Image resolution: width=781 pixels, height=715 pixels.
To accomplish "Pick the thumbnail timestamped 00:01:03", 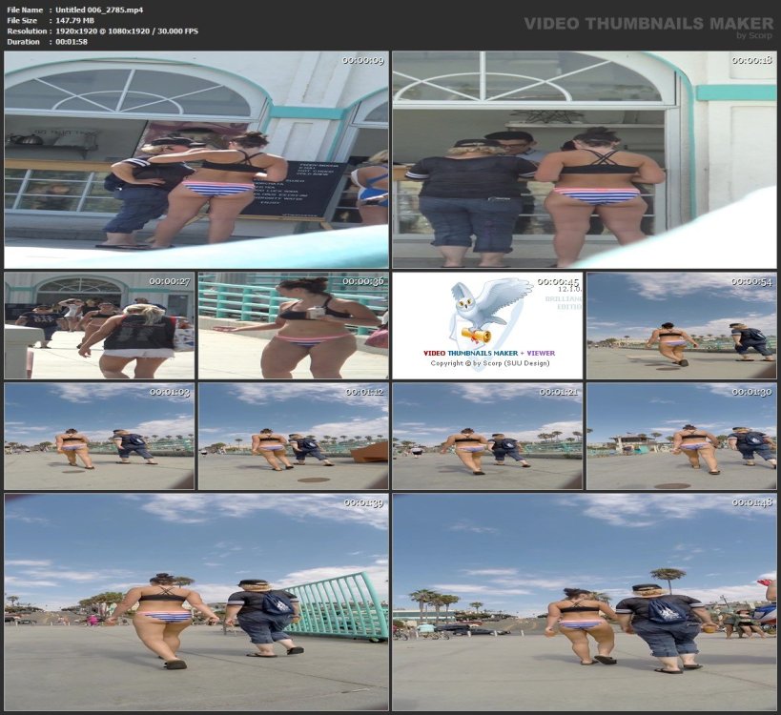I will tap(99, 437).
